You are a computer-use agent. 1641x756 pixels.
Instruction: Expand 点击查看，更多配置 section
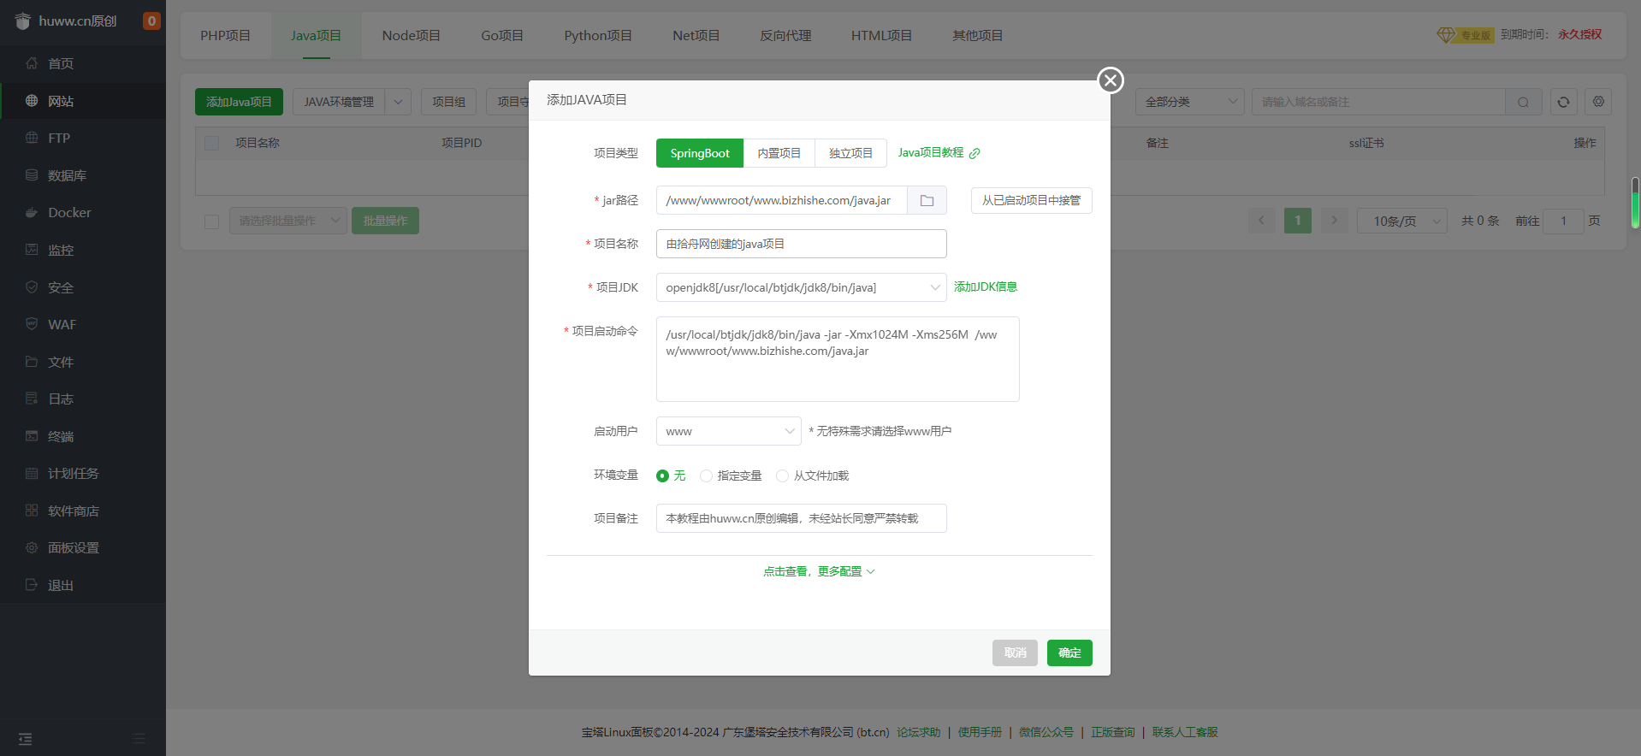pos(819,571)
